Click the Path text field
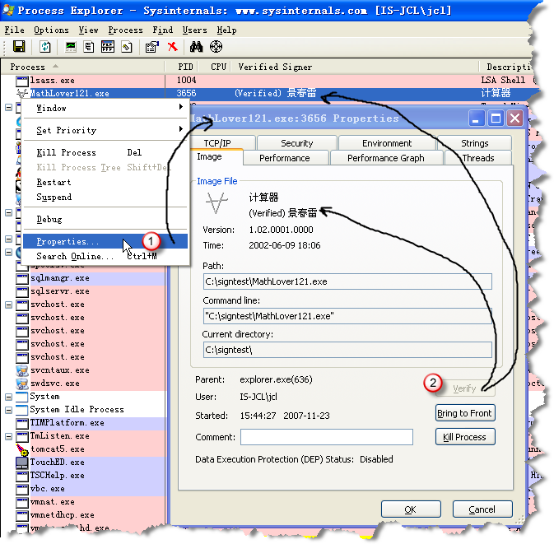554x544 pixels. coord(347,281)
